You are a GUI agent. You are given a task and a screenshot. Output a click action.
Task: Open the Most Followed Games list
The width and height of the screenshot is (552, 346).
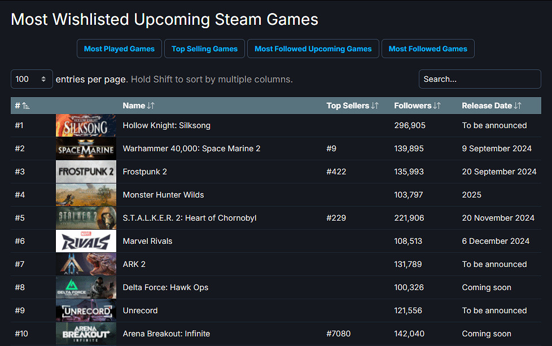427,49
